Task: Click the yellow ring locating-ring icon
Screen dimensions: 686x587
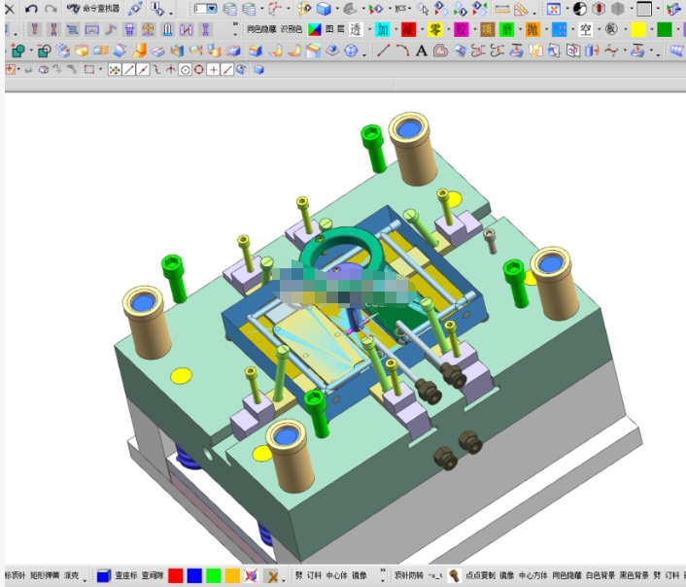Action: point(149,29)
